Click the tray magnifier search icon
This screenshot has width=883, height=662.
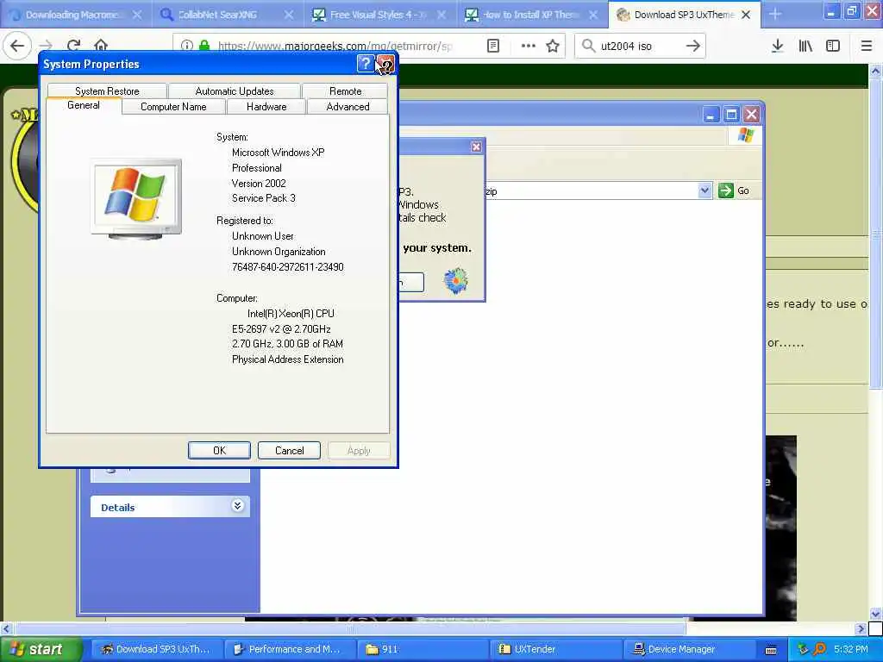coord(819,649)
